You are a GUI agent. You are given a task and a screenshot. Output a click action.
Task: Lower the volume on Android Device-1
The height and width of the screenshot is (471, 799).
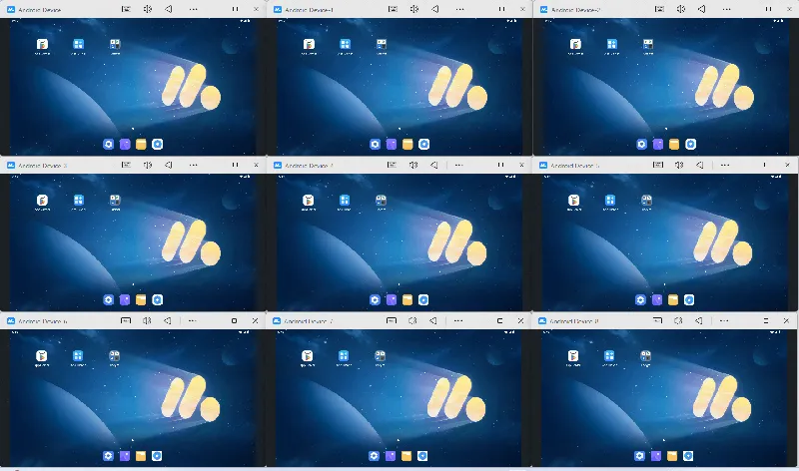(432, 8)
